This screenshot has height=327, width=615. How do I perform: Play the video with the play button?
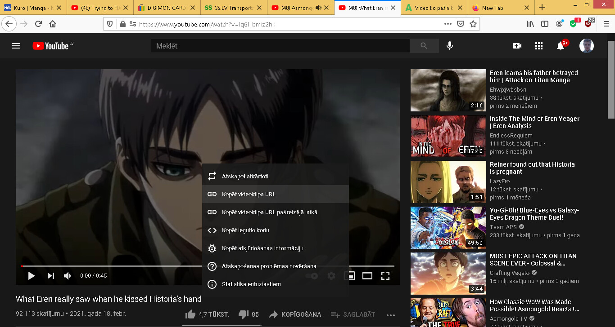click(x=32, y=276)
